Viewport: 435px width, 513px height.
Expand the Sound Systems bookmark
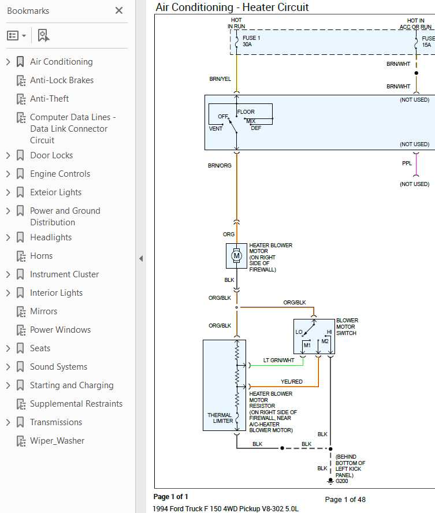(x=8, y=367)
